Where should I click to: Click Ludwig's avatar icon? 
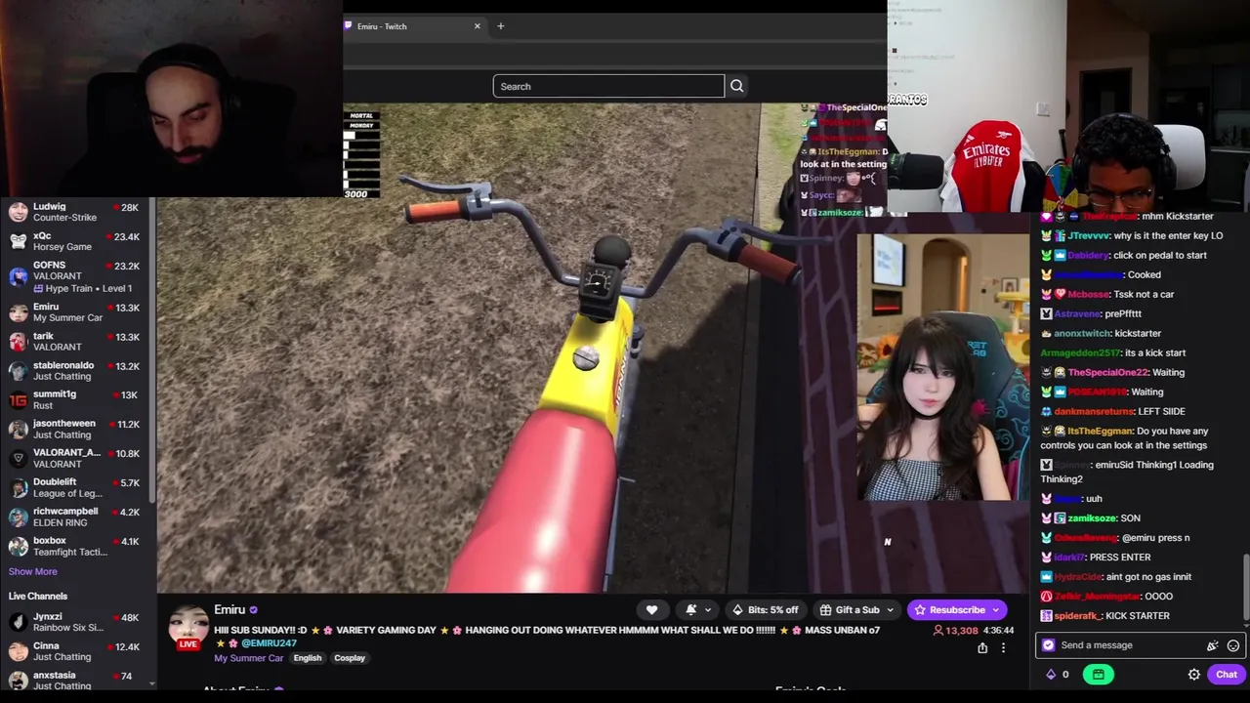[18, 212]
